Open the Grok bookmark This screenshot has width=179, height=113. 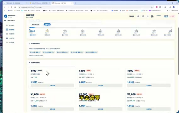click(x=93, y=11)
